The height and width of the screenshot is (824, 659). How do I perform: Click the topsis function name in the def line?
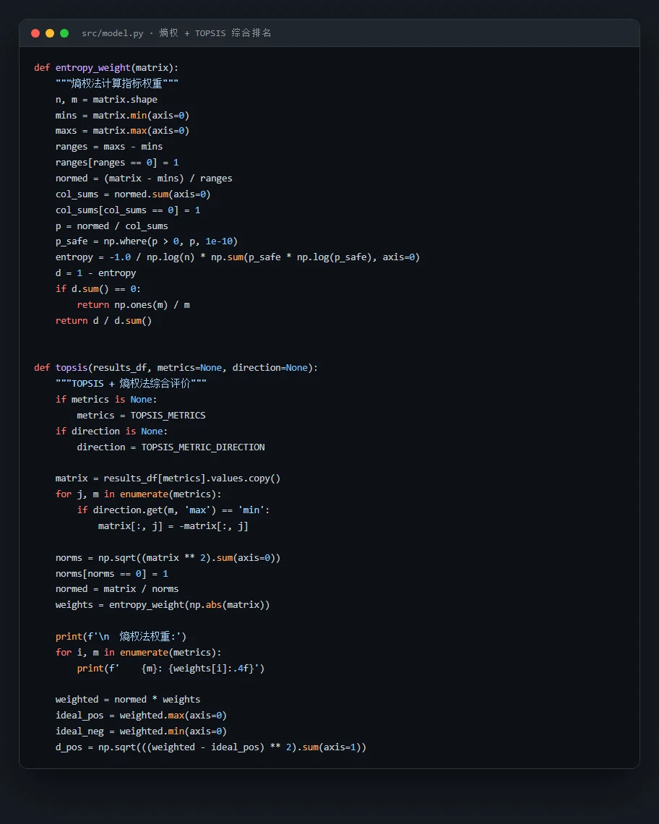point(72,368)
